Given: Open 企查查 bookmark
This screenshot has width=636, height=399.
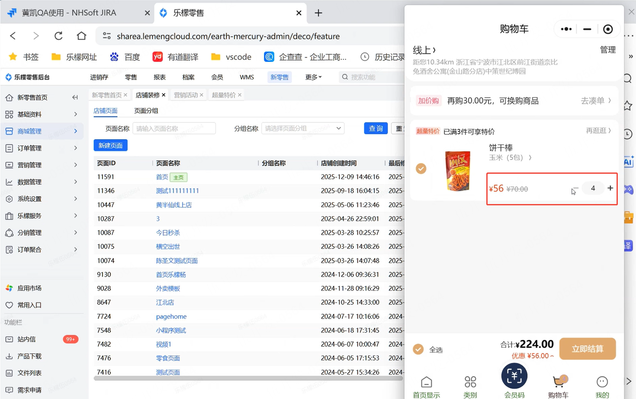Looking at the screenshot, I should 305,57.
